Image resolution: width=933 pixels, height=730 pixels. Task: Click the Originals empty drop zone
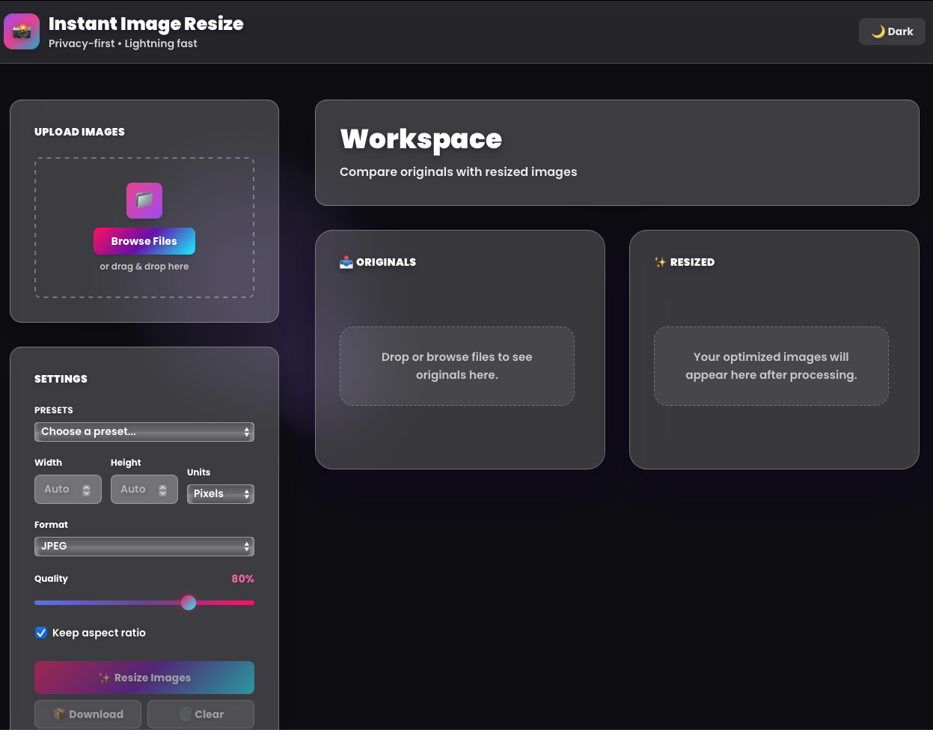point(457,366)
